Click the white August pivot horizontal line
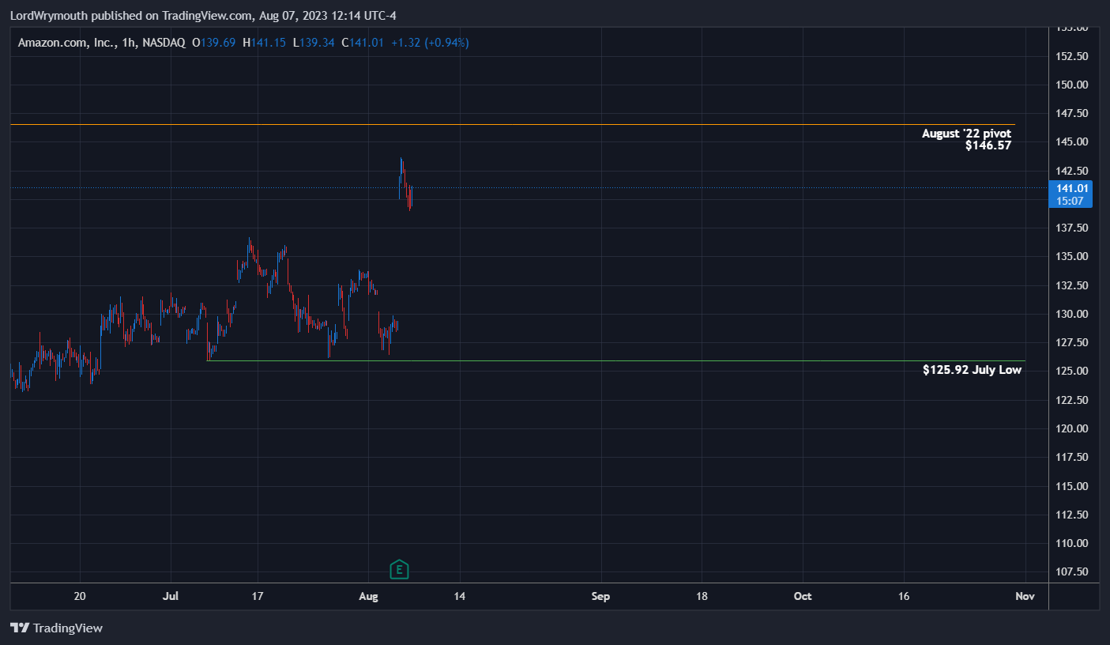 pyautogui.click(x=514, y=125)
